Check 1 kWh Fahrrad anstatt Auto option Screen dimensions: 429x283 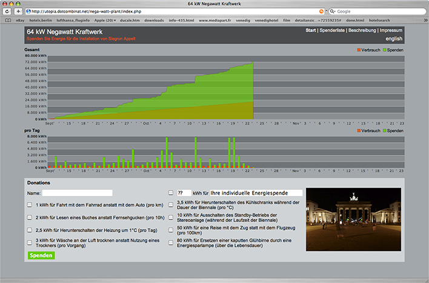coord(30,205)
